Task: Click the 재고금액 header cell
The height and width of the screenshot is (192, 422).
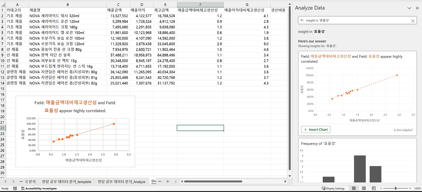Action: pos(165,10)
